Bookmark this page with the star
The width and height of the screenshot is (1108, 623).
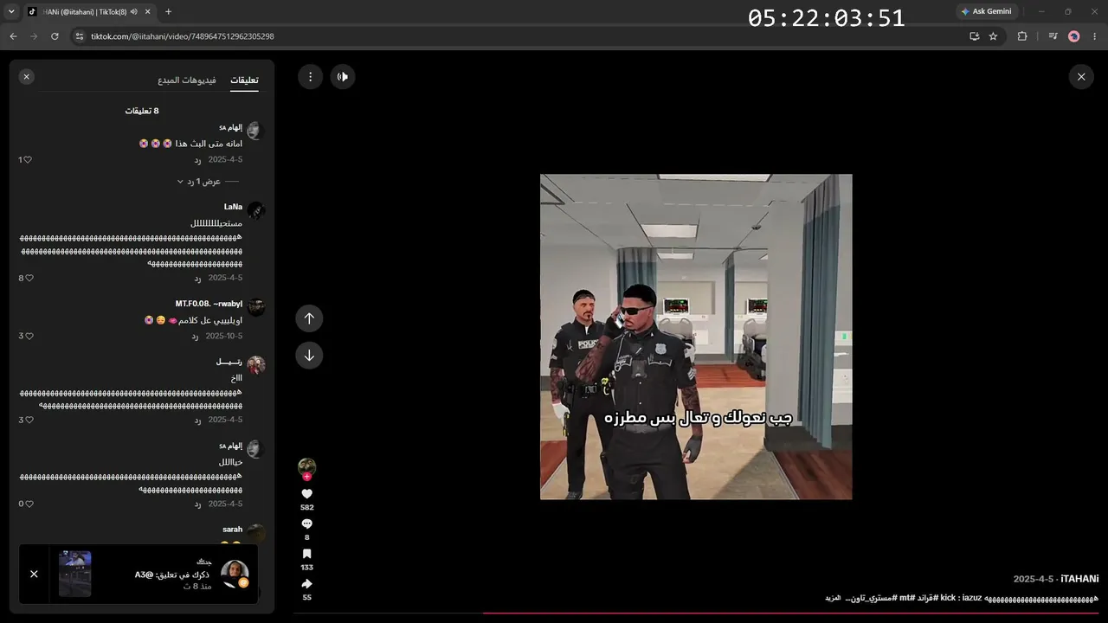(x=993, y=36)
